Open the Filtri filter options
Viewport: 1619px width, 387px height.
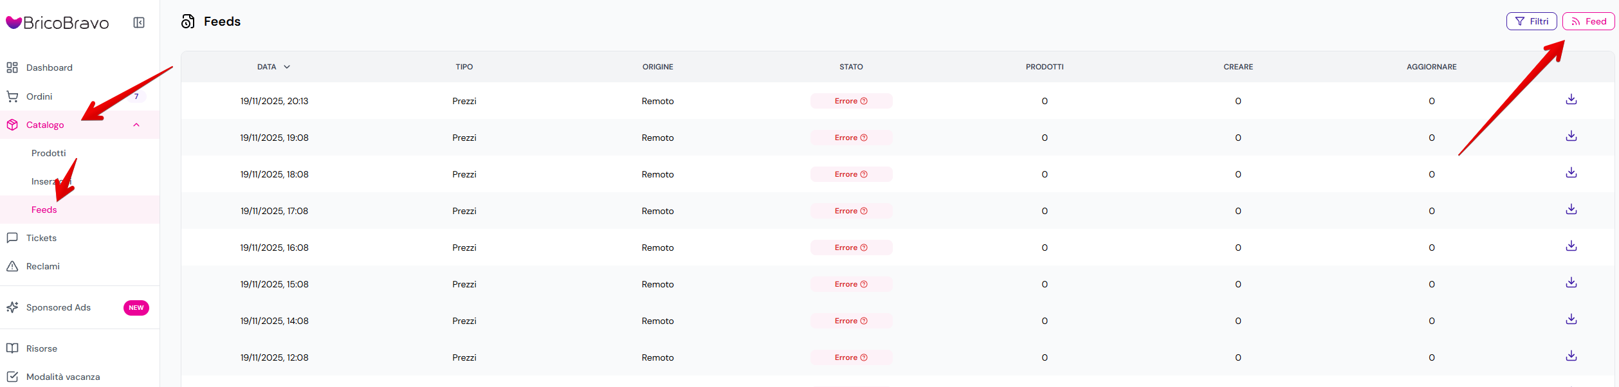click(x=1531, y=21)
